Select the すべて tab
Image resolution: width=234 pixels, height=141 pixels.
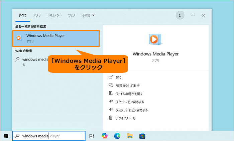pyautogui.click(x=22, y=15)
